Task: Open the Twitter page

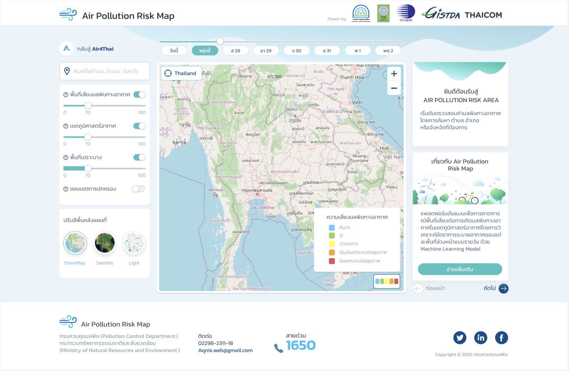Action: coord(460,338)
